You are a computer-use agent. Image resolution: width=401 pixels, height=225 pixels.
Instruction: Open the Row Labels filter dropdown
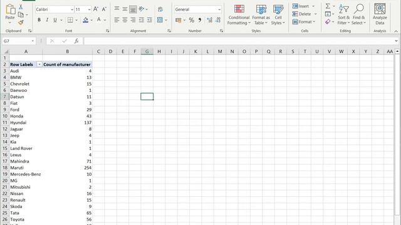(39, 64)
